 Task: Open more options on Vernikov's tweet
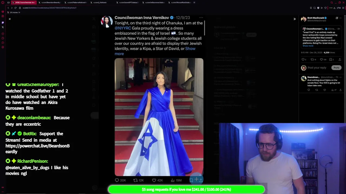coord(201,18)
